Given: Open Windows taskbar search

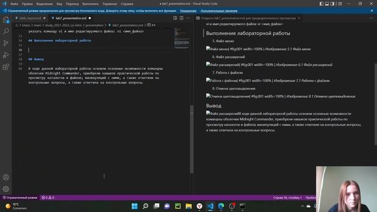Looking at the screenshot, I should (x=145, y=206).
